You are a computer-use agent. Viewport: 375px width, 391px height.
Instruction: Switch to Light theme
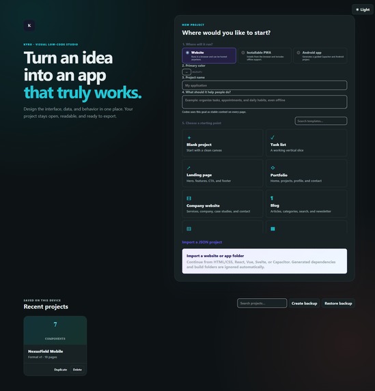click(x=363, y=10)
